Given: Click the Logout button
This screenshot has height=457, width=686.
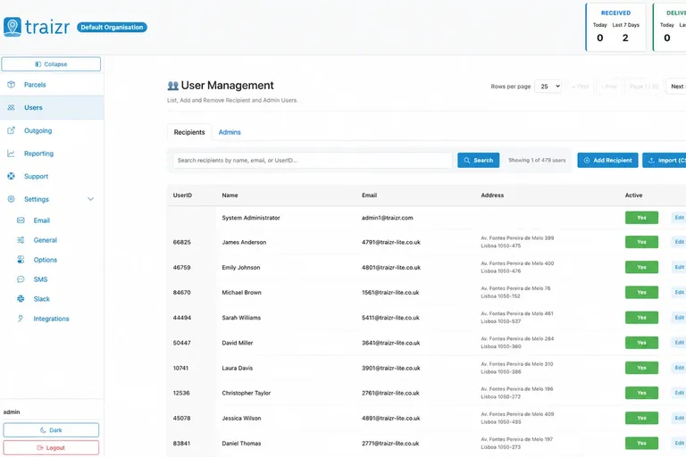Looking at the screenshot, I should [51, 448].
